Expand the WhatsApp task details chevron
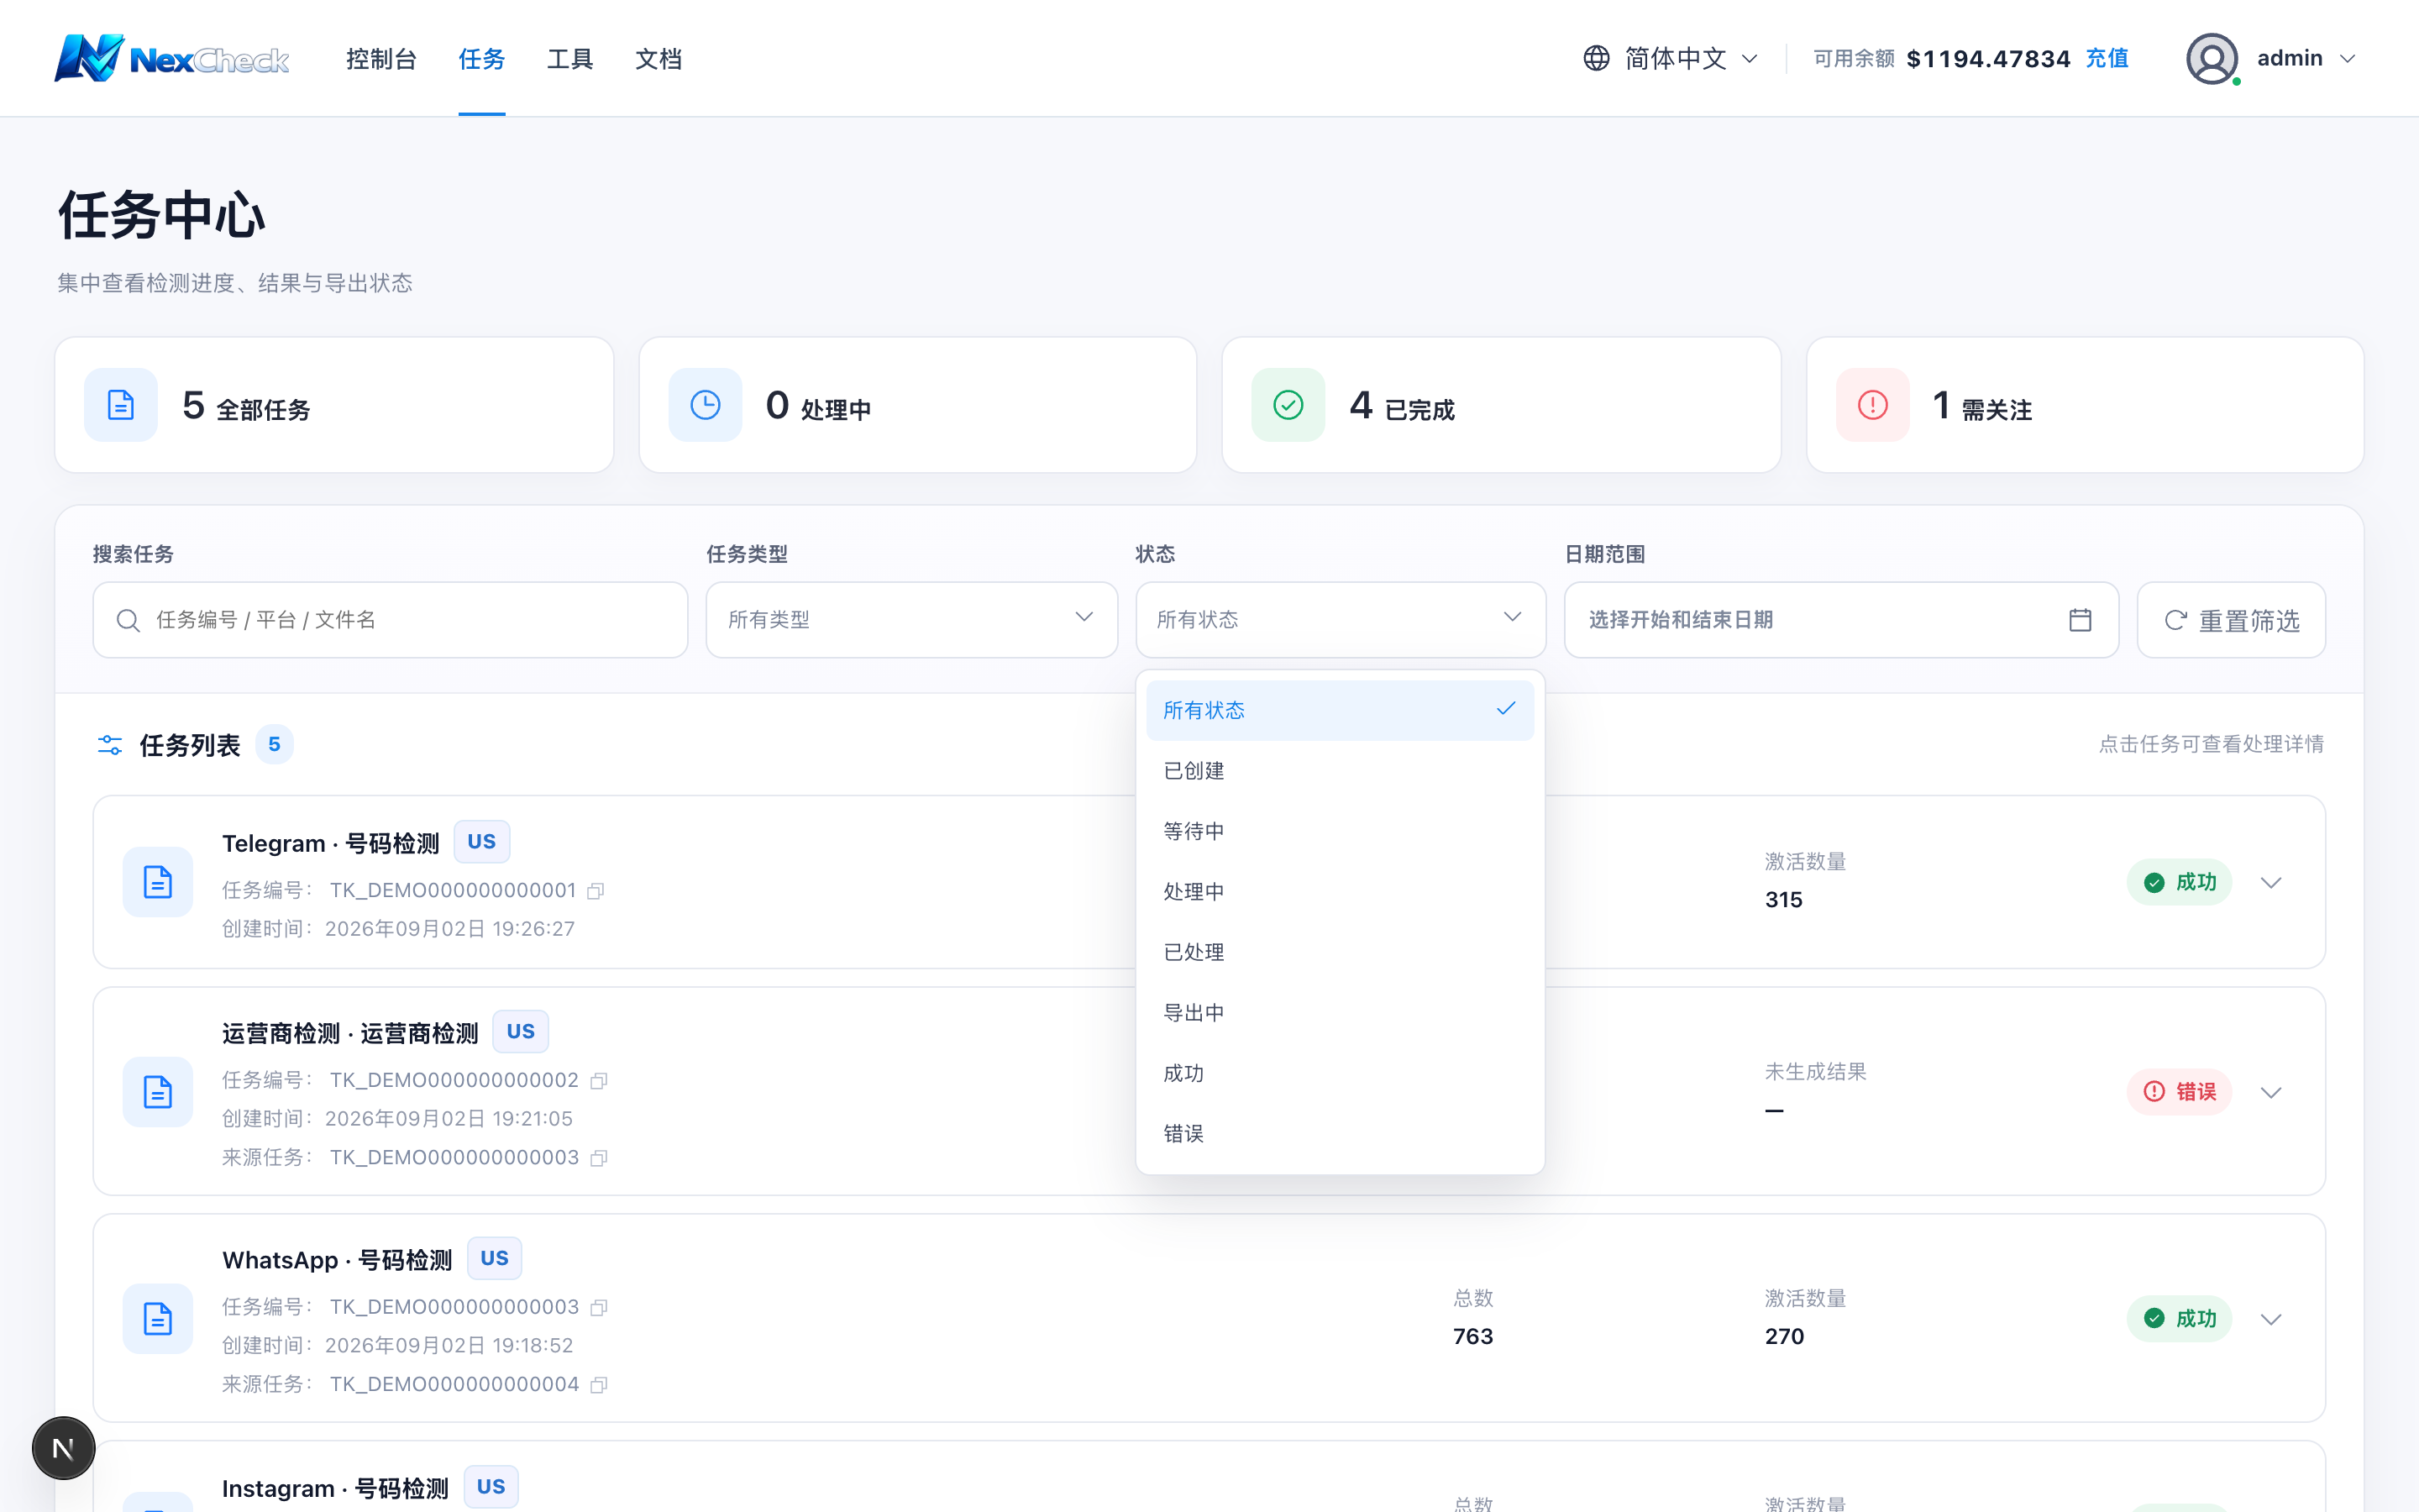The image size is (2419, 1512). click(2271, 1319)
